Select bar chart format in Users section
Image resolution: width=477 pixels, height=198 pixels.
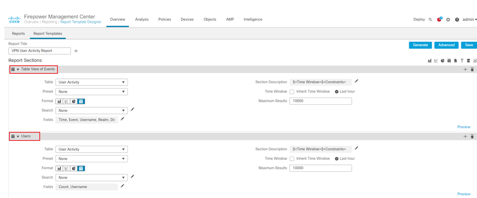tap(59, 168)
